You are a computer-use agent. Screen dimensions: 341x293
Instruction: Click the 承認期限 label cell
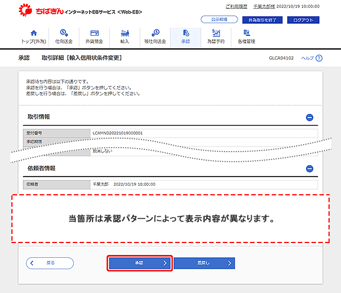point(57,141)
